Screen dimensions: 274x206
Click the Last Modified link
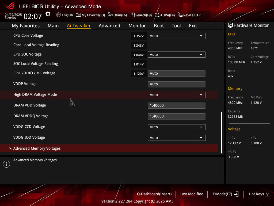pos(192,194)
